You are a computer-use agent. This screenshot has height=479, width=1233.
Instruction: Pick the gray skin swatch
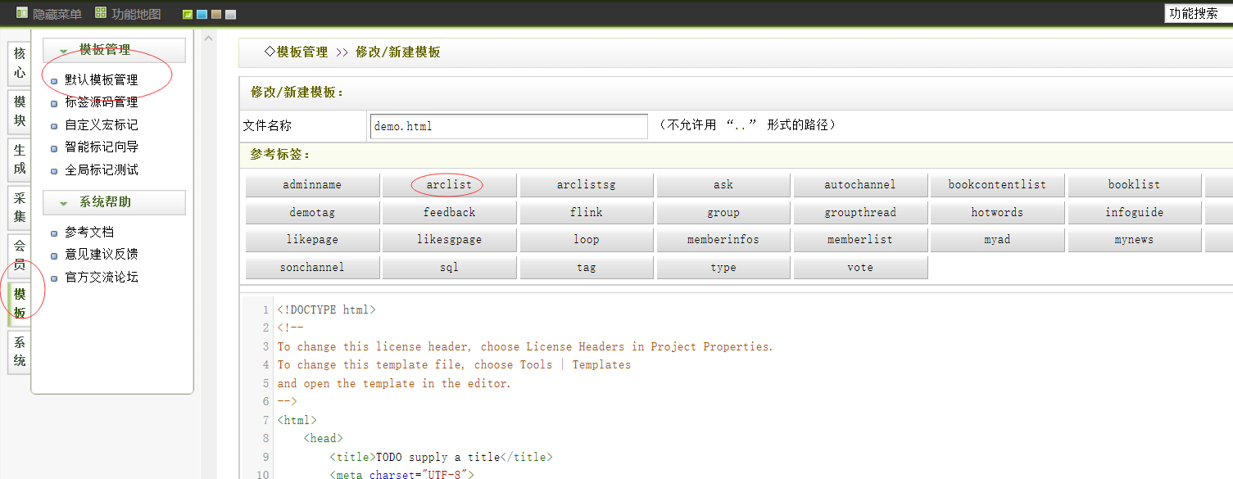click(x=231, y=15)
